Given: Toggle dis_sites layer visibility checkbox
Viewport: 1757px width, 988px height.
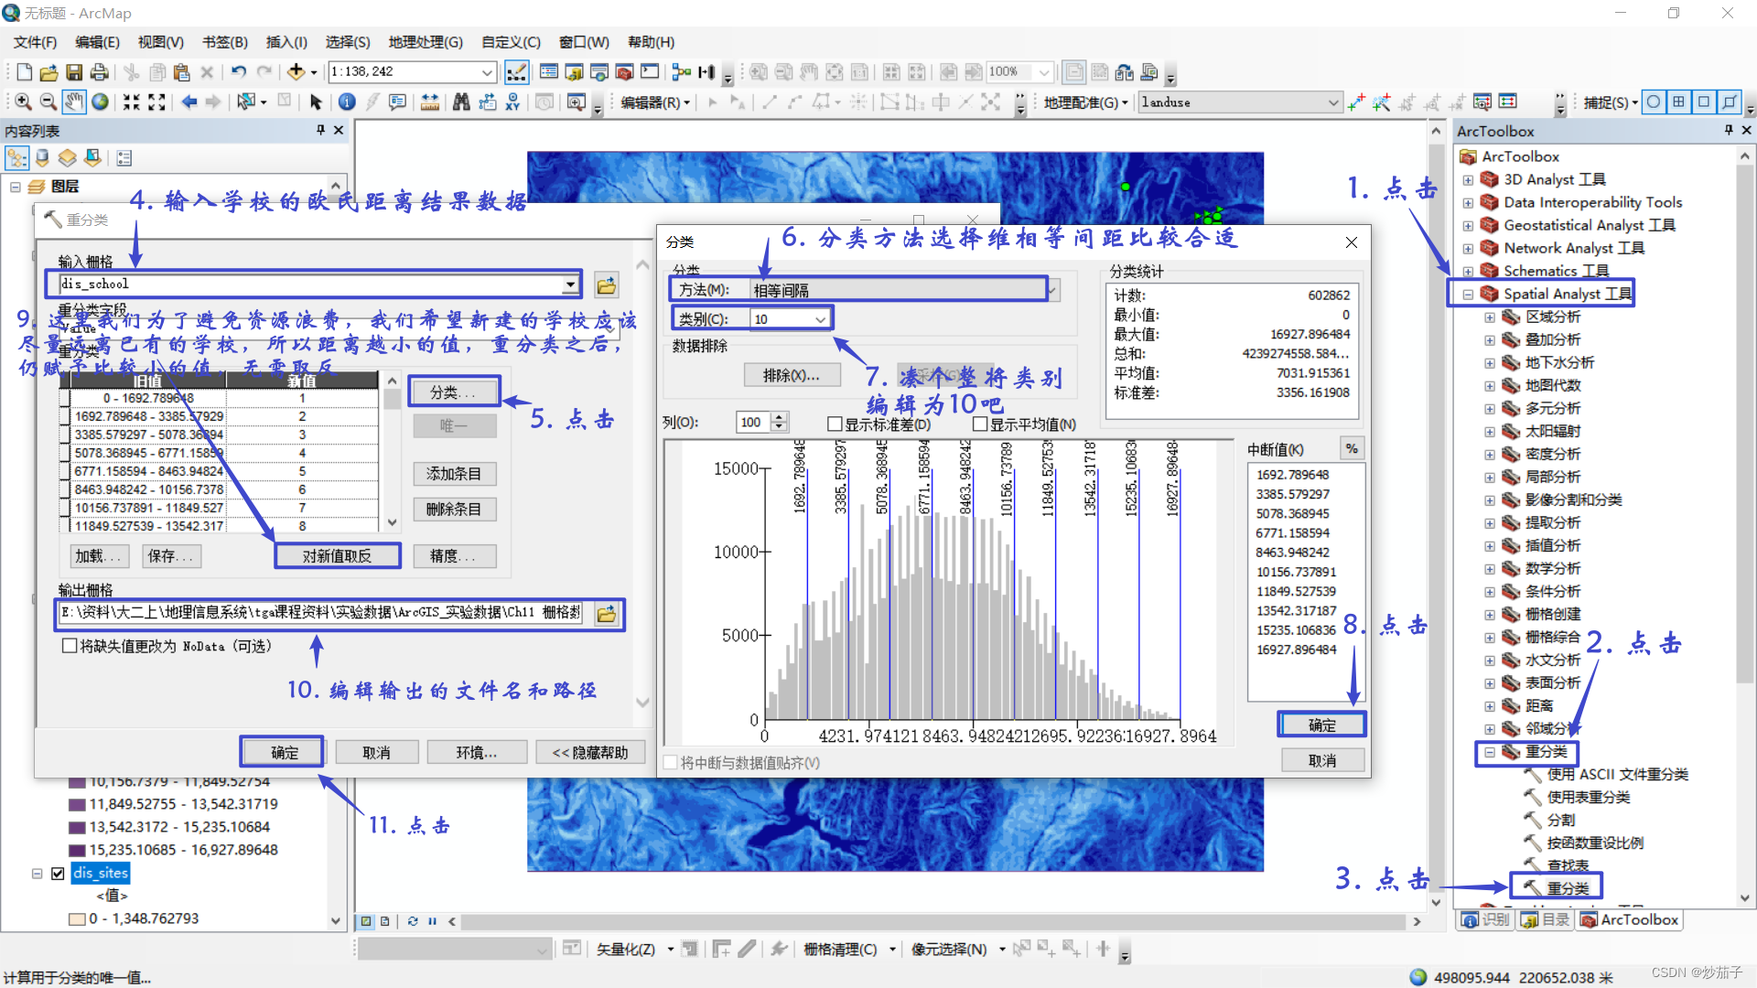Looking at the screenshot, I should [x=58, y=874].
